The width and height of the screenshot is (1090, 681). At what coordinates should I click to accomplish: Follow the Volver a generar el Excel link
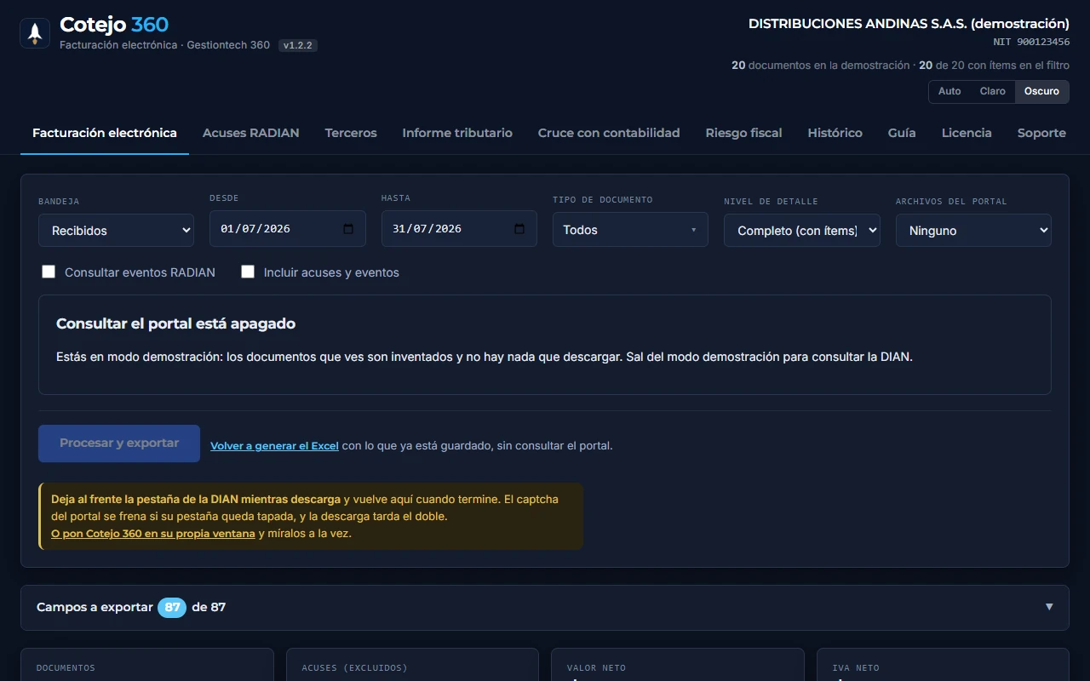pos(274,445)
